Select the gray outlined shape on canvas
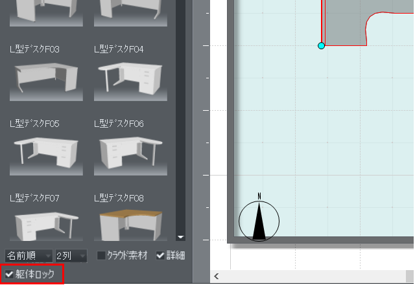 (x=344, y=26)
